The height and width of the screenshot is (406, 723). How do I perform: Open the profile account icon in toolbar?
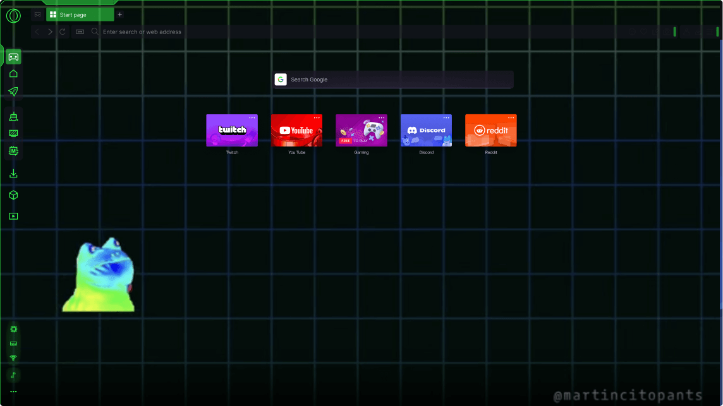point(686,32)
